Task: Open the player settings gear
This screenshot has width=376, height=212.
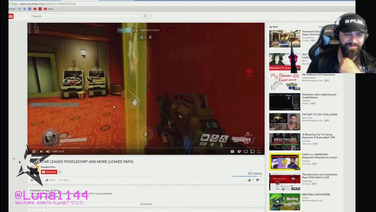Action: point(239,152)
